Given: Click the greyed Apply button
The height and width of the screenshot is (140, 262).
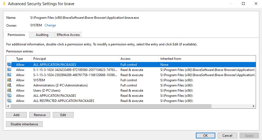Looking at the screenshot, I should (x=249, y=135).
